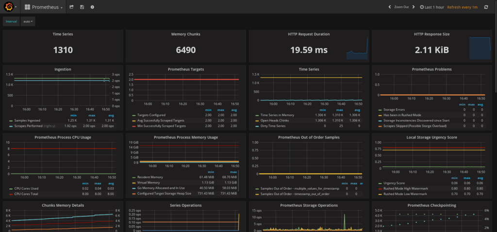This screenshot has height=232, width=497.
Task: Expand the Grafana logo dropdown caret
Action: [16, 7]
